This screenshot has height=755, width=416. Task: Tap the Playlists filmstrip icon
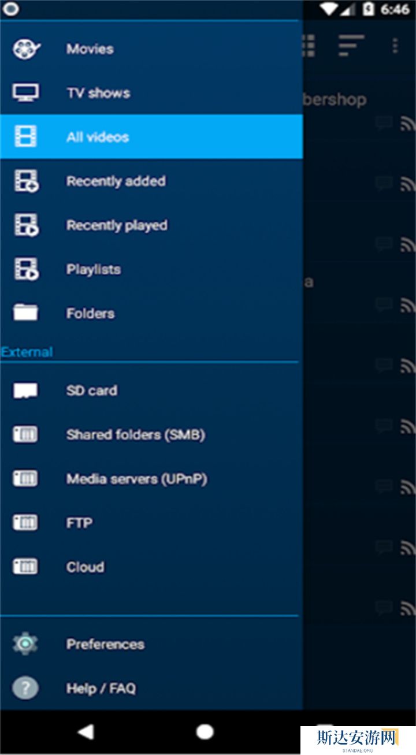[26, 269]
